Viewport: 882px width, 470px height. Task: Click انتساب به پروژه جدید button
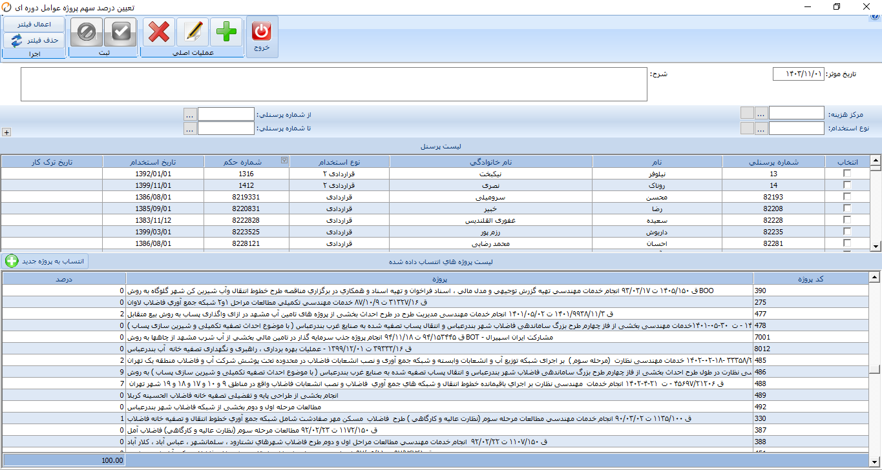[47, 261]
